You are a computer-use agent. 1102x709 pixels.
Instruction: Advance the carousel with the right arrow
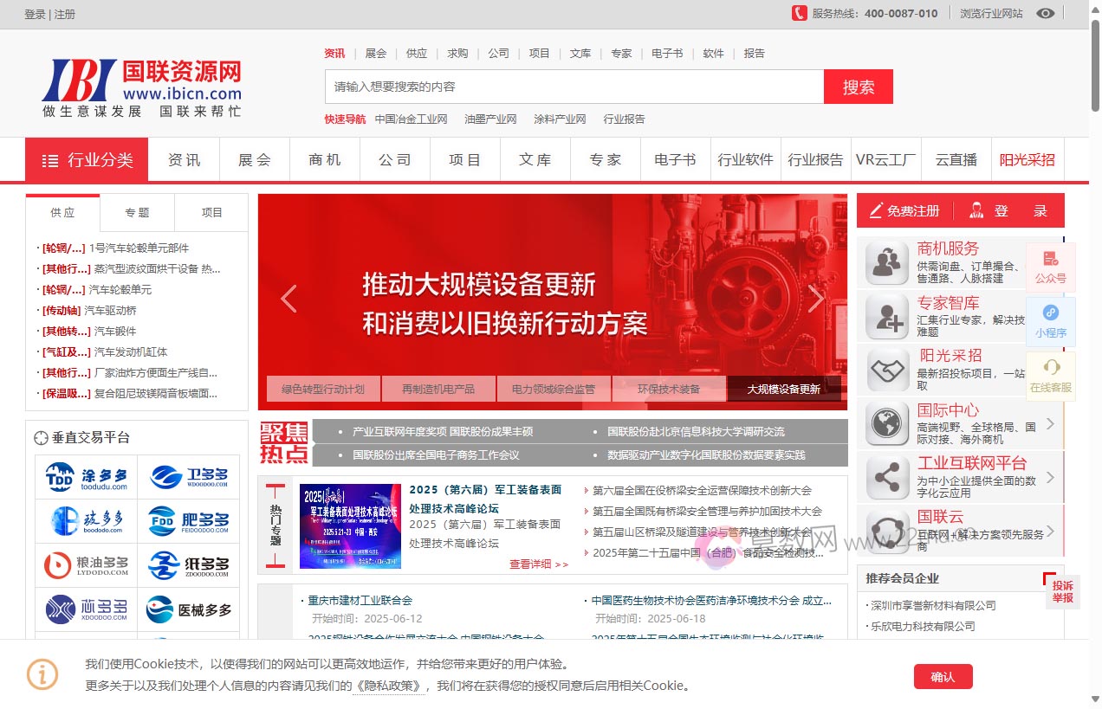tap(815, 299)
